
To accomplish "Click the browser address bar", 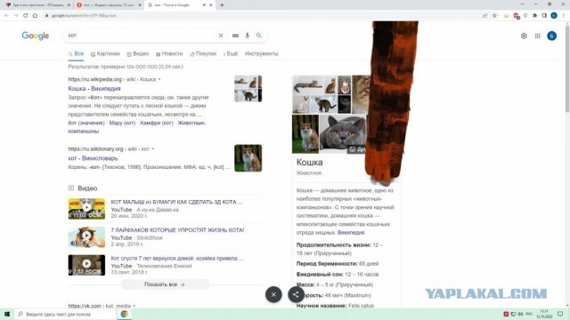I will pyautogui.click(x=262, y=16).
